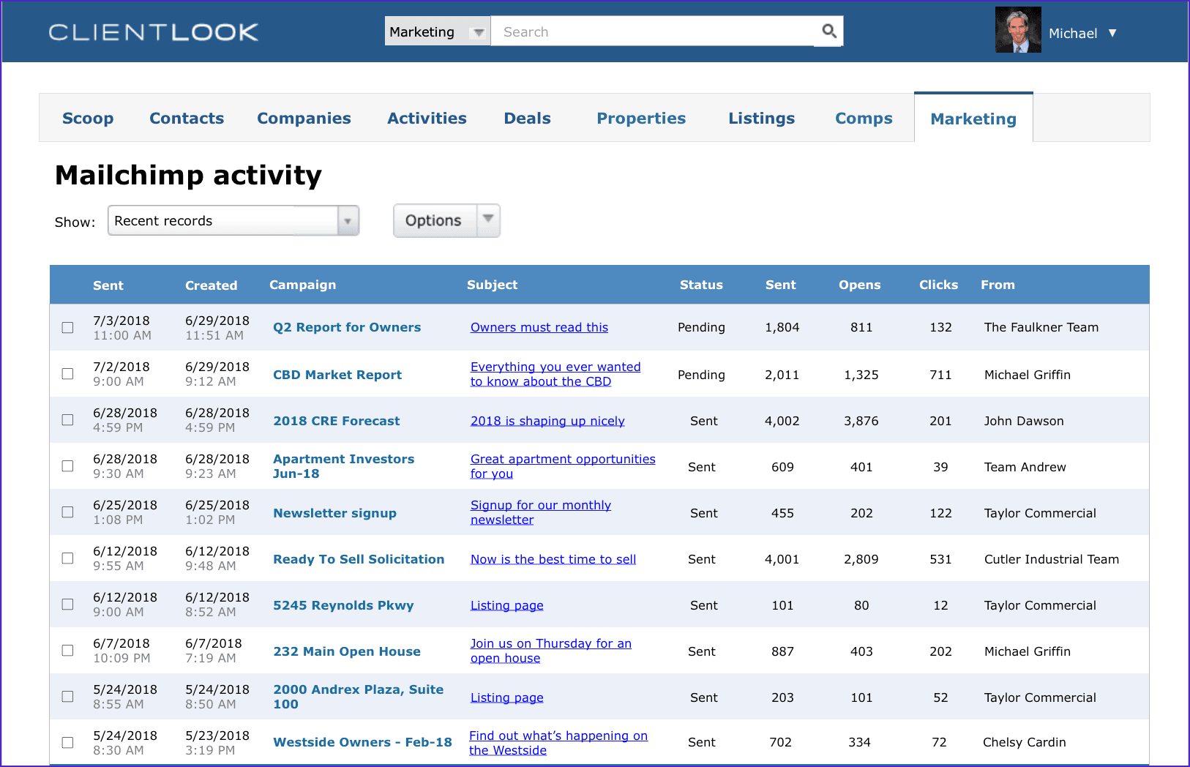Viewport: 1190px width, 767px height.
Task: Open 2000 Andrex Plaza, Suite 100 campaign
Action: 359,697
